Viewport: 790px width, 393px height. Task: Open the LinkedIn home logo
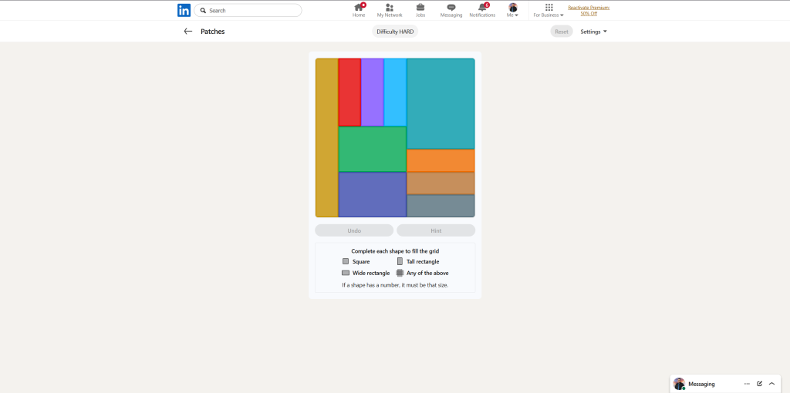(x=184, y=10)
